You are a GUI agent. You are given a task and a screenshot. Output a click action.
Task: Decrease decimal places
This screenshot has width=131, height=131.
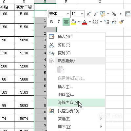[114, 22]
